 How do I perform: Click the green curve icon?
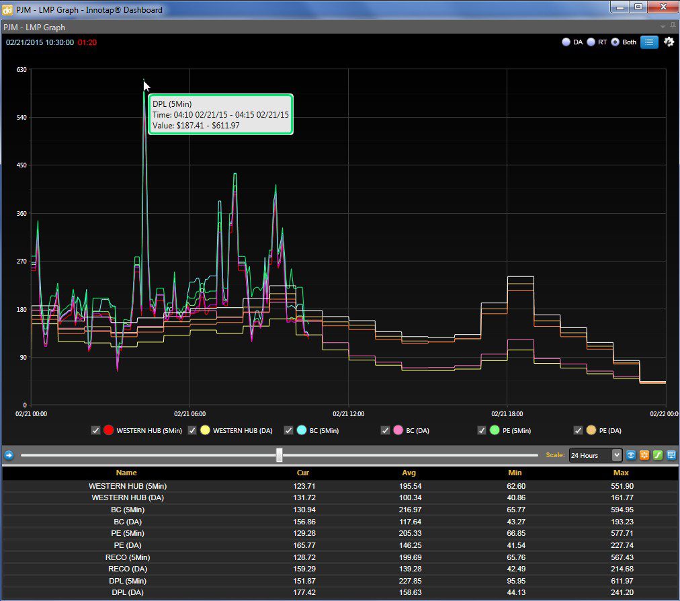658,454
